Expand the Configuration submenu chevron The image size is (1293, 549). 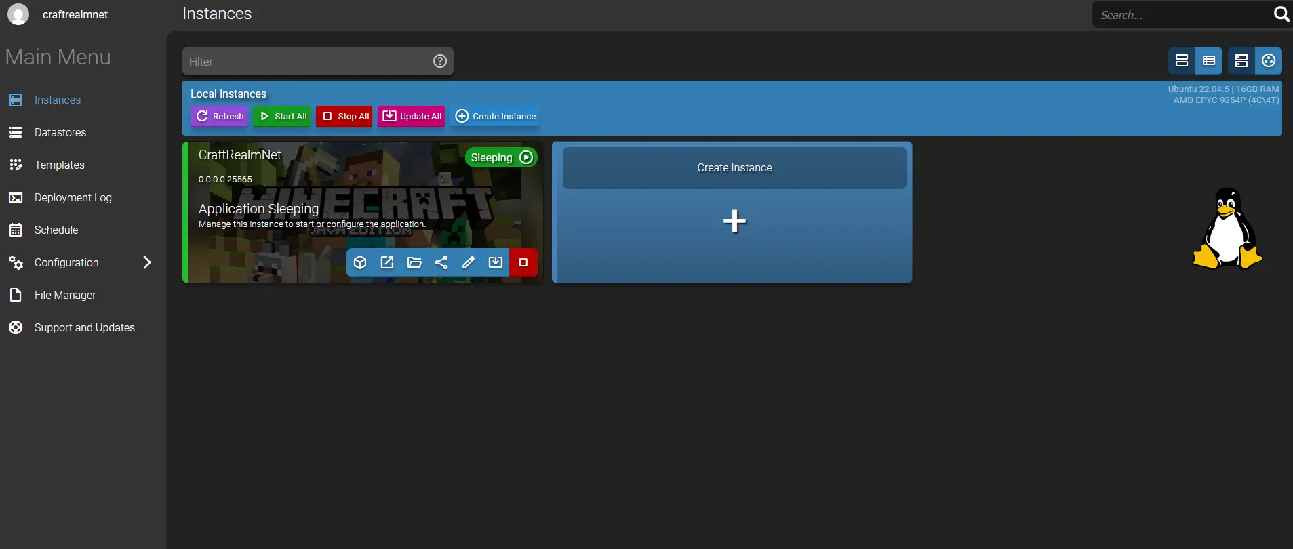tap(147, 262)
